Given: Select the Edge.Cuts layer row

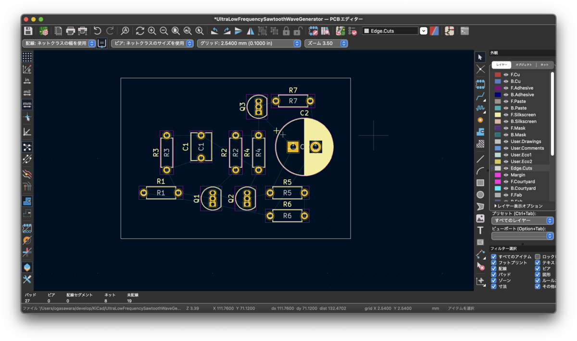Looking at the screenshot, I should click(x=522, y=168).
